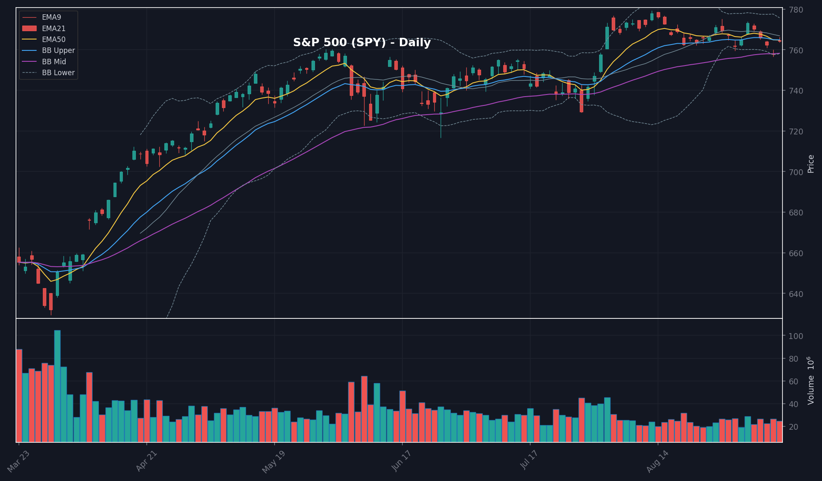Click the 20 volume axis label
Screen dimensions: 822x481
pyautogui.click(x=793, y=427)
